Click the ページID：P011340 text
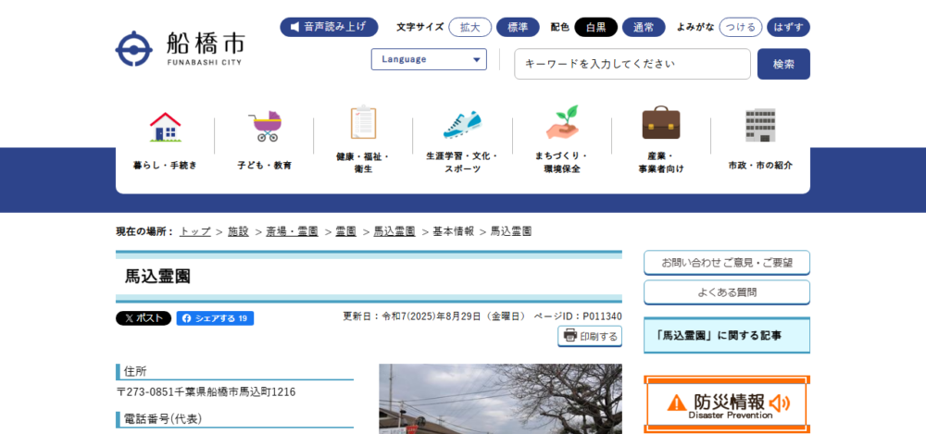Viewport: 926px width, 434px height. coord(578,316)
